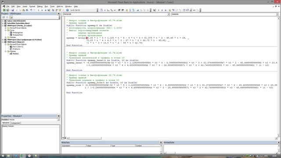Open the Edit menu
This screenshot has width=281, height=158.
(x=13, y=7)
